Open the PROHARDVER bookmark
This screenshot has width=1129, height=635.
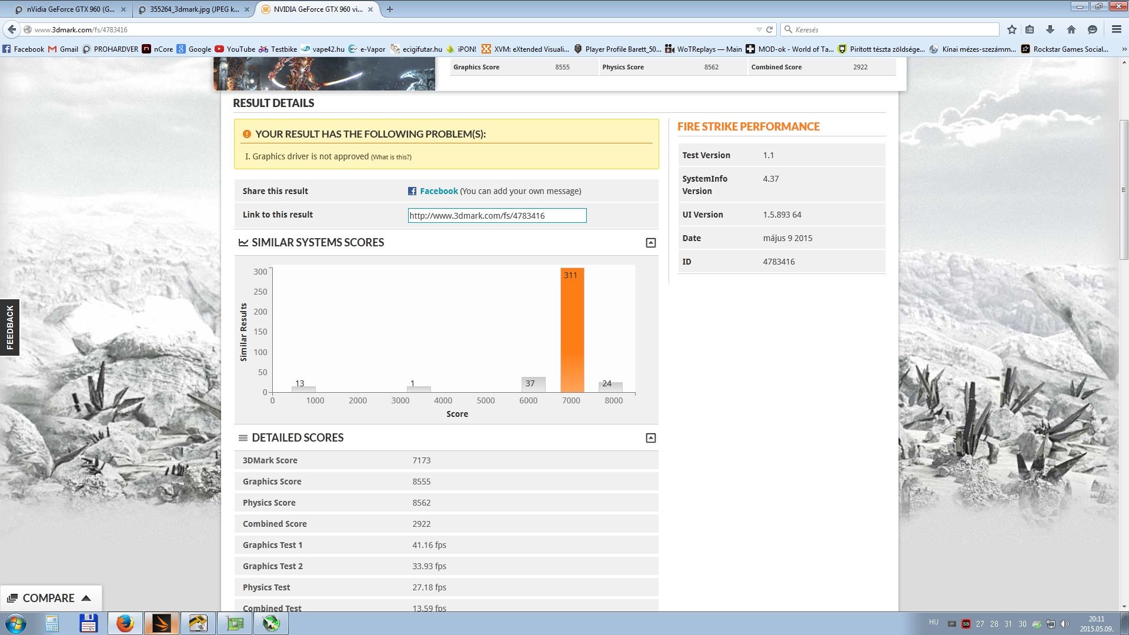coord(111,49)
